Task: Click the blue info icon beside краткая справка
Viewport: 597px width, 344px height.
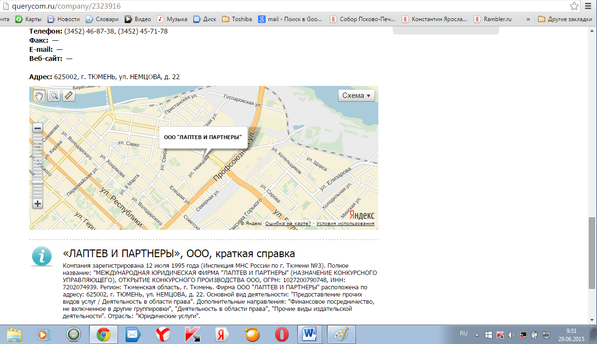Action: tap(42, 256)
